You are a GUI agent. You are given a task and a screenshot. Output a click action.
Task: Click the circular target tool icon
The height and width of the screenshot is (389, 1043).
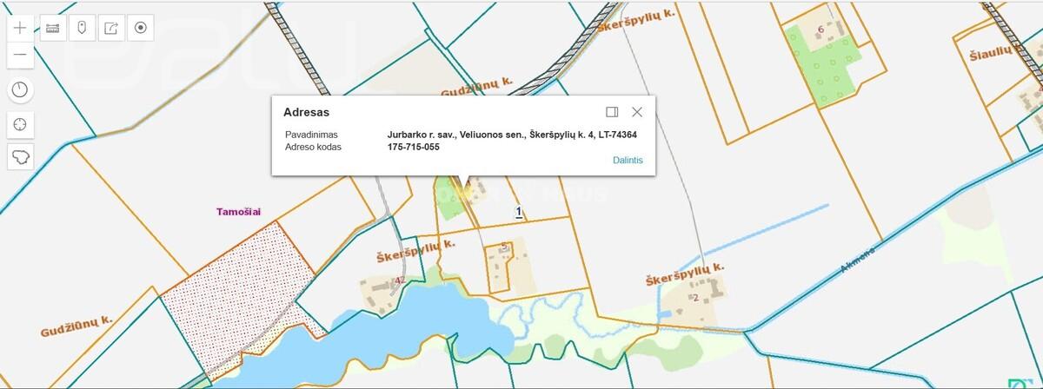(x=140, y=28)
